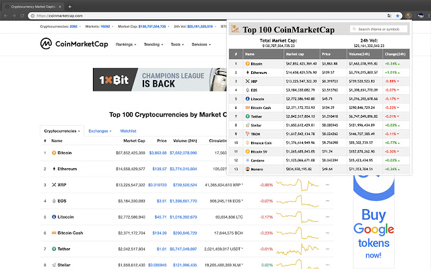The image size is (431, 269).
Task: Click the EOS icon in main page list
Action: point(54,201)
